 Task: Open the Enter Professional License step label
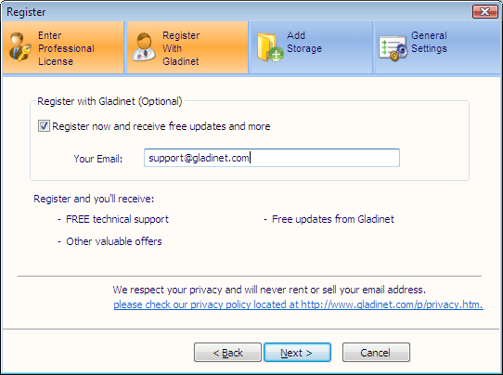point(66,48)
